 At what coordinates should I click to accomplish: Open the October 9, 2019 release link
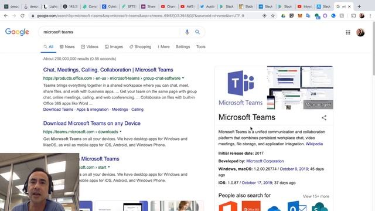coord(294,169)
